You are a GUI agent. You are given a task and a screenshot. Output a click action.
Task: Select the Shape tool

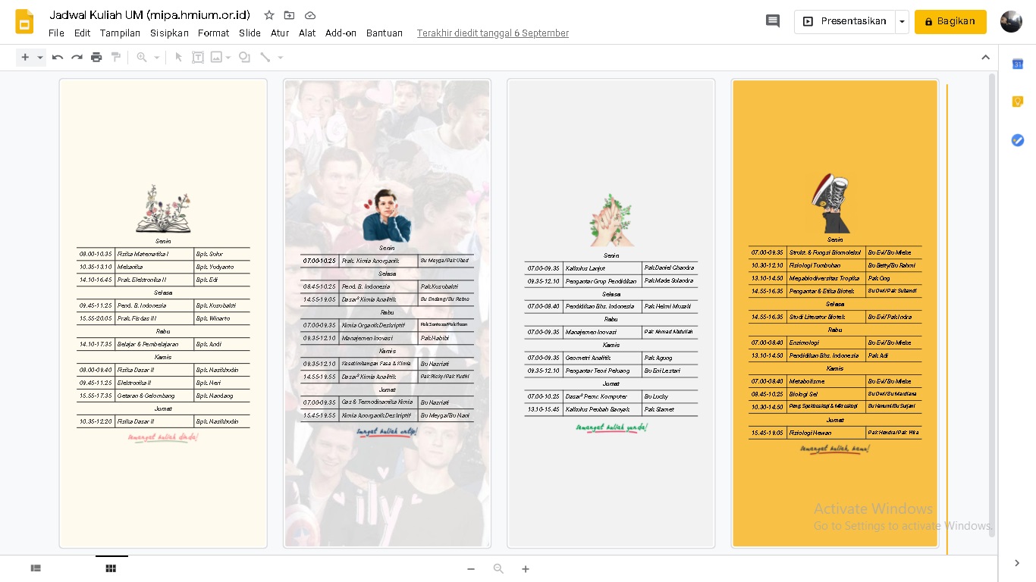click(x=244, y=57)
